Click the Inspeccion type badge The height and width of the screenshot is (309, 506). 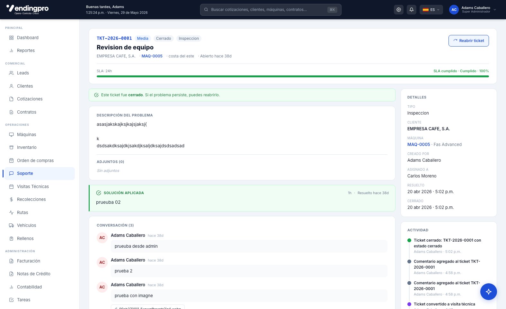pos(189,39)
